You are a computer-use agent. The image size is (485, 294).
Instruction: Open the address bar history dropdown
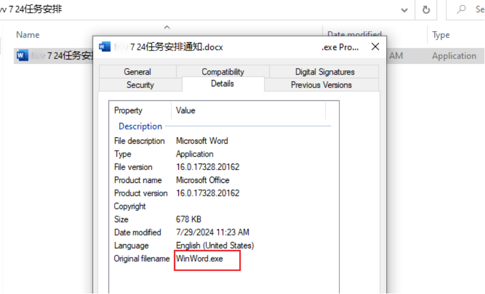click(404, 10)
